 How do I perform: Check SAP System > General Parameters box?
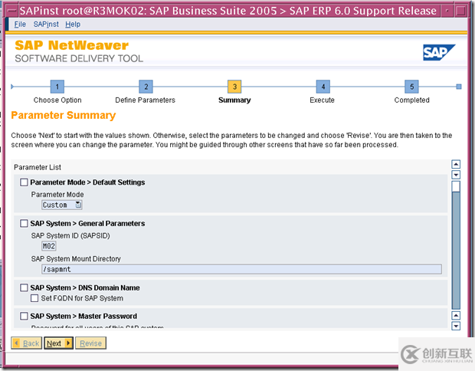click(24, 223)
